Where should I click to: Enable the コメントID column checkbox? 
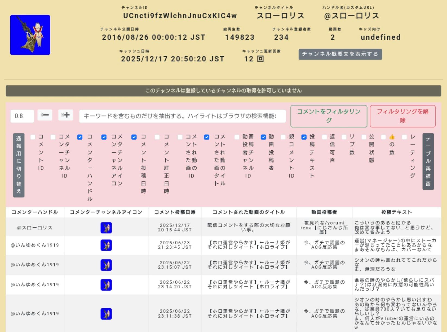(x=33, y=137)
